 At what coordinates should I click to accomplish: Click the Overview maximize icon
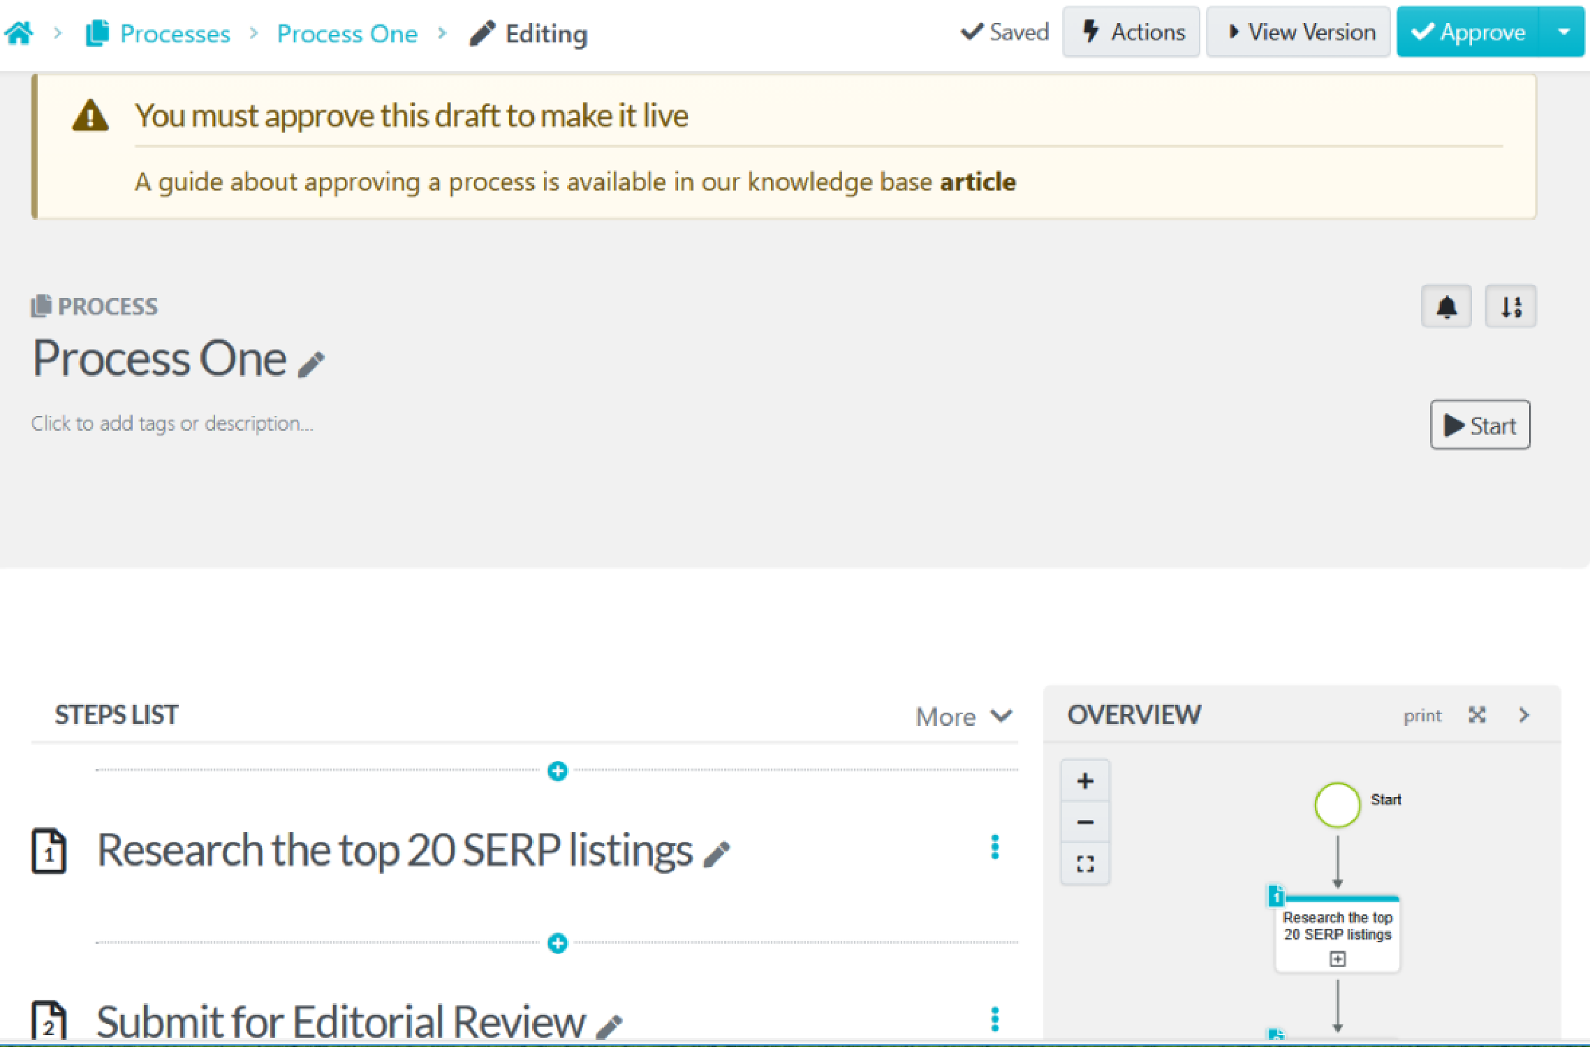(1477, 715)
